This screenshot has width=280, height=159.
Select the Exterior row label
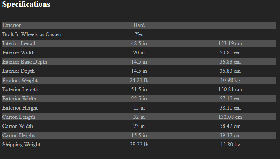[12, 25]
